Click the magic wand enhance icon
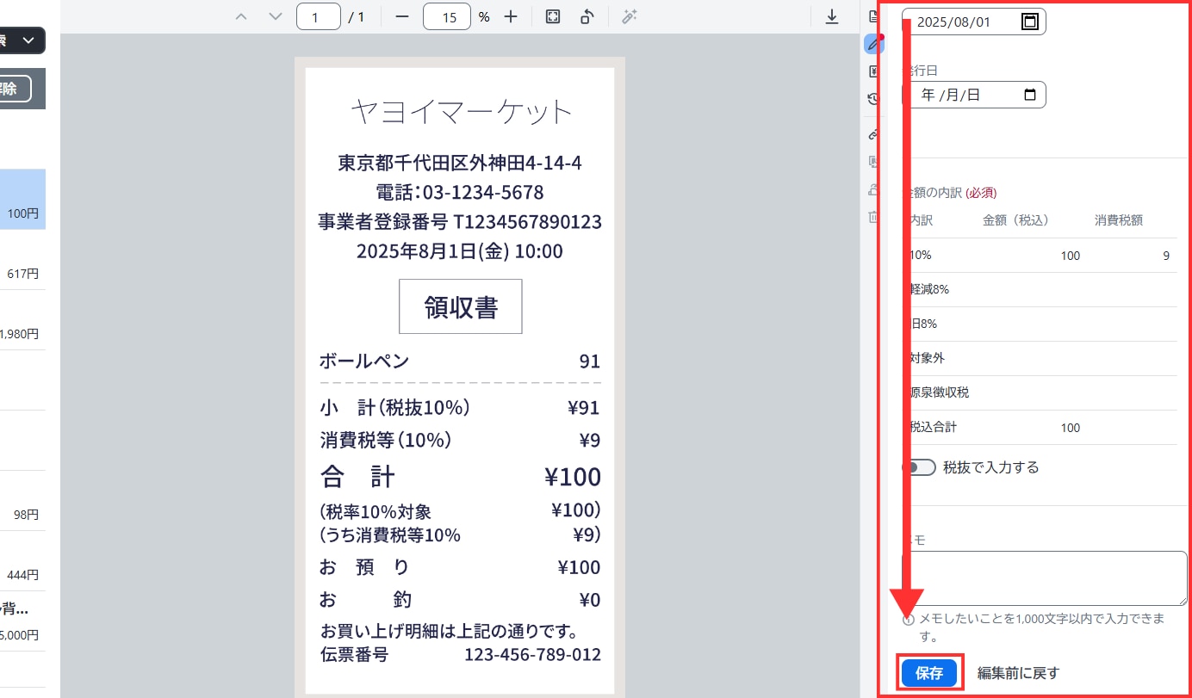 point(630,16)
